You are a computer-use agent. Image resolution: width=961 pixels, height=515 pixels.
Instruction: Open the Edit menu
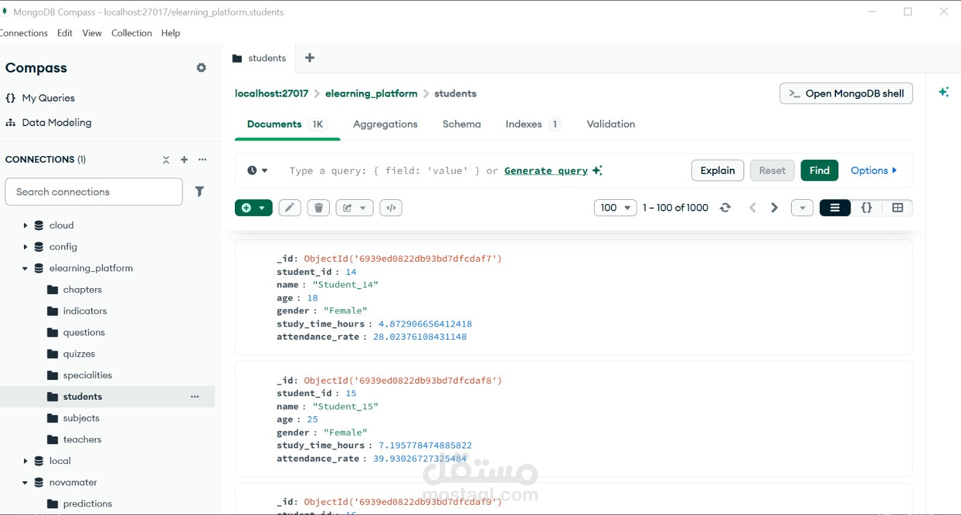(65, 33)
